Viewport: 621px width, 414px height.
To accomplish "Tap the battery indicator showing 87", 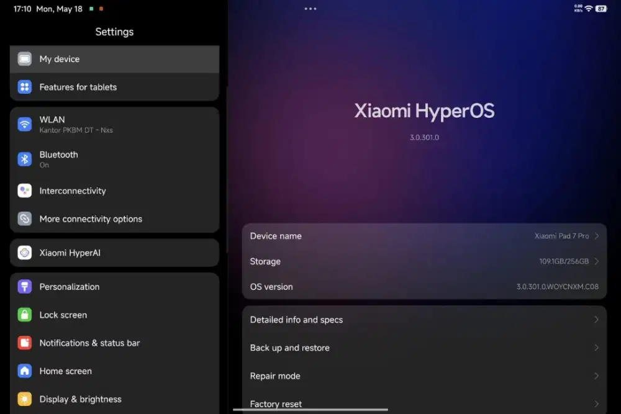I will point(601,9).
